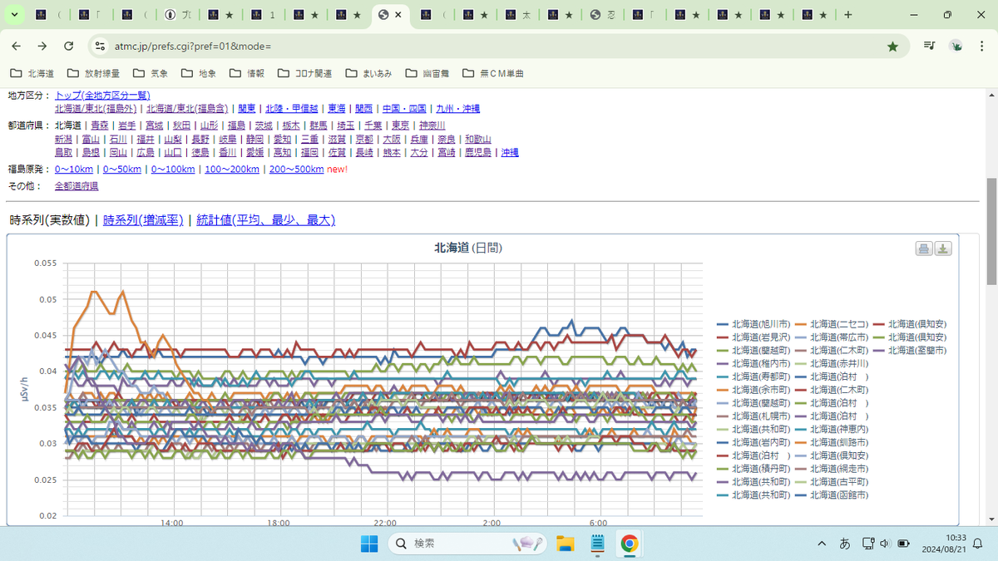The height and width of the screenshot is (561, 998).
Task: Reload the page with the refresh icon
Action: pos(69,47)
